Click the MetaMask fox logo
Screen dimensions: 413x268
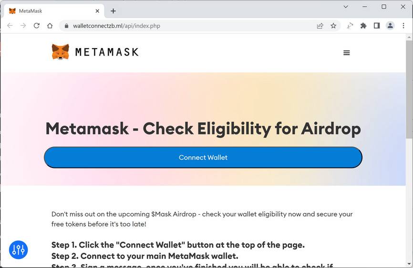click(61, 52)
